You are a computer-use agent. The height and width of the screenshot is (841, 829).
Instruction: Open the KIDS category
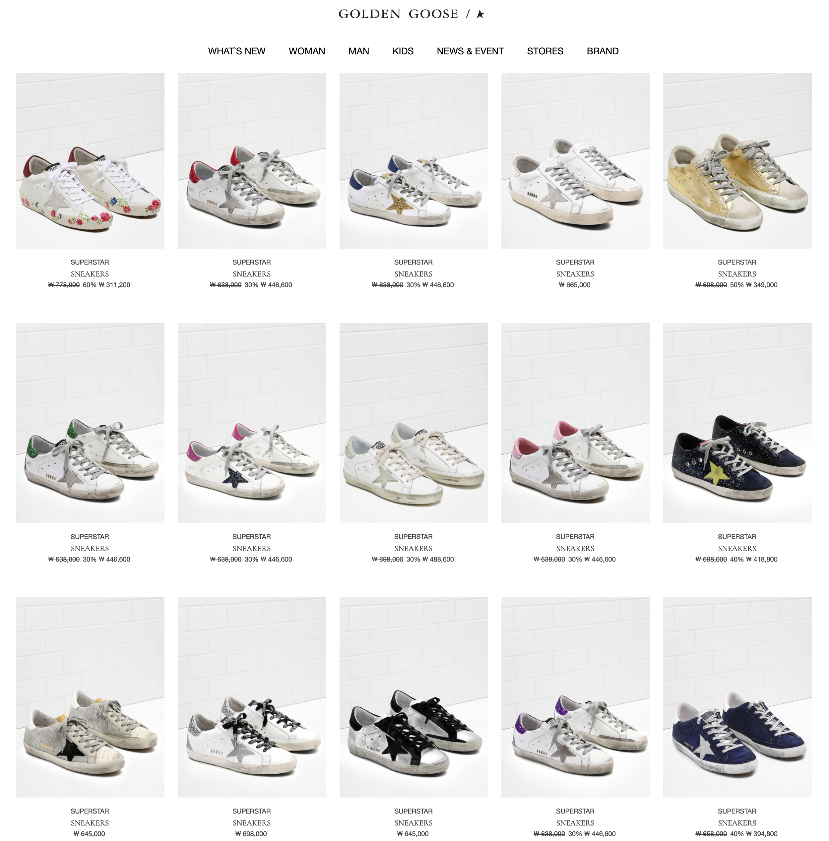click(x=403, y=51)
